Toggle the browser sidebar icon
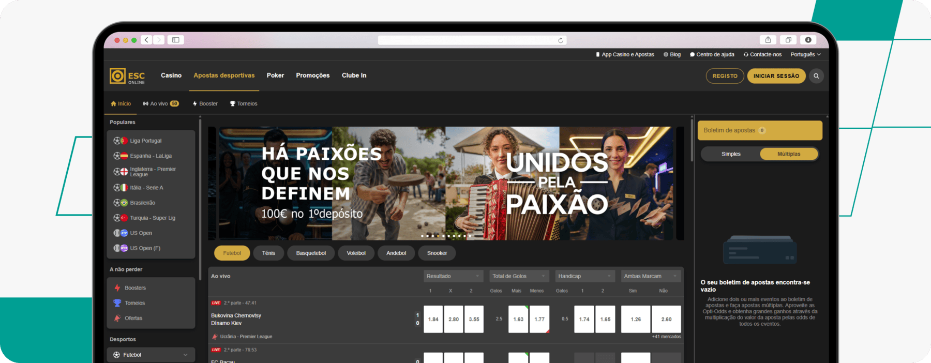 [176, 40]
